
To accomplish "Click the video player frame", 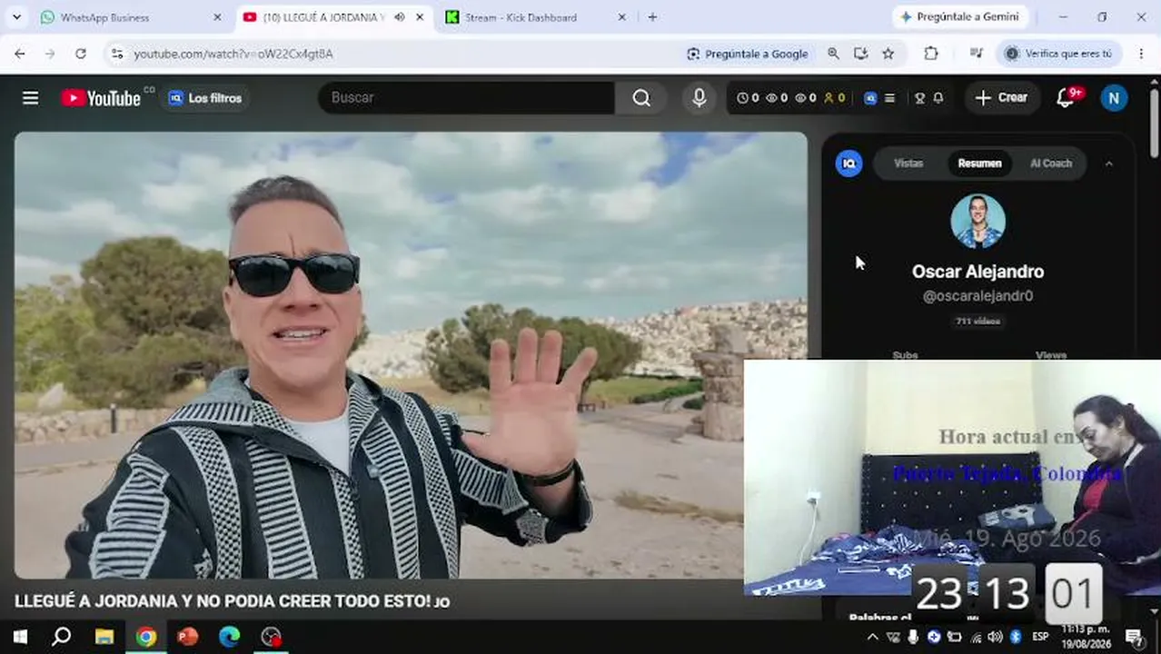I will pyautogui.click(x=411, y=355).
